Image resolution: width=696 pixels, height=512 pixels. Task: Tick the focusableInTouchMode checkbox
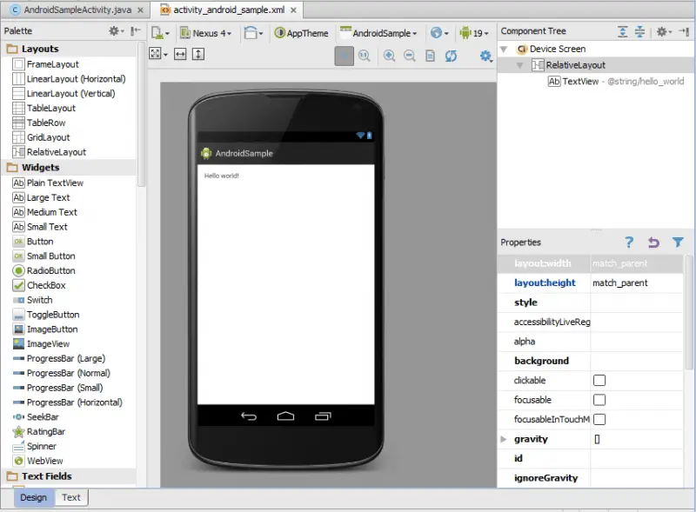[599, 420]
